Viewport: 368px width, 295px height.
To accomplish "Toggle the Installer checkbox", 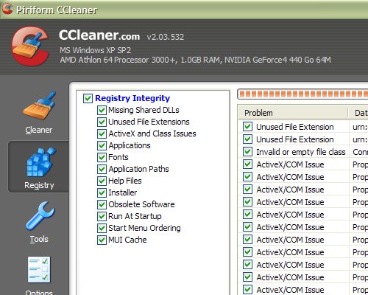I will pos(102,192).
